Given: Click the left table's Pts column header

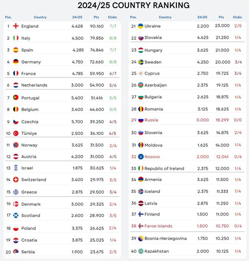Looking at the screenshot, I should [96, 17].
